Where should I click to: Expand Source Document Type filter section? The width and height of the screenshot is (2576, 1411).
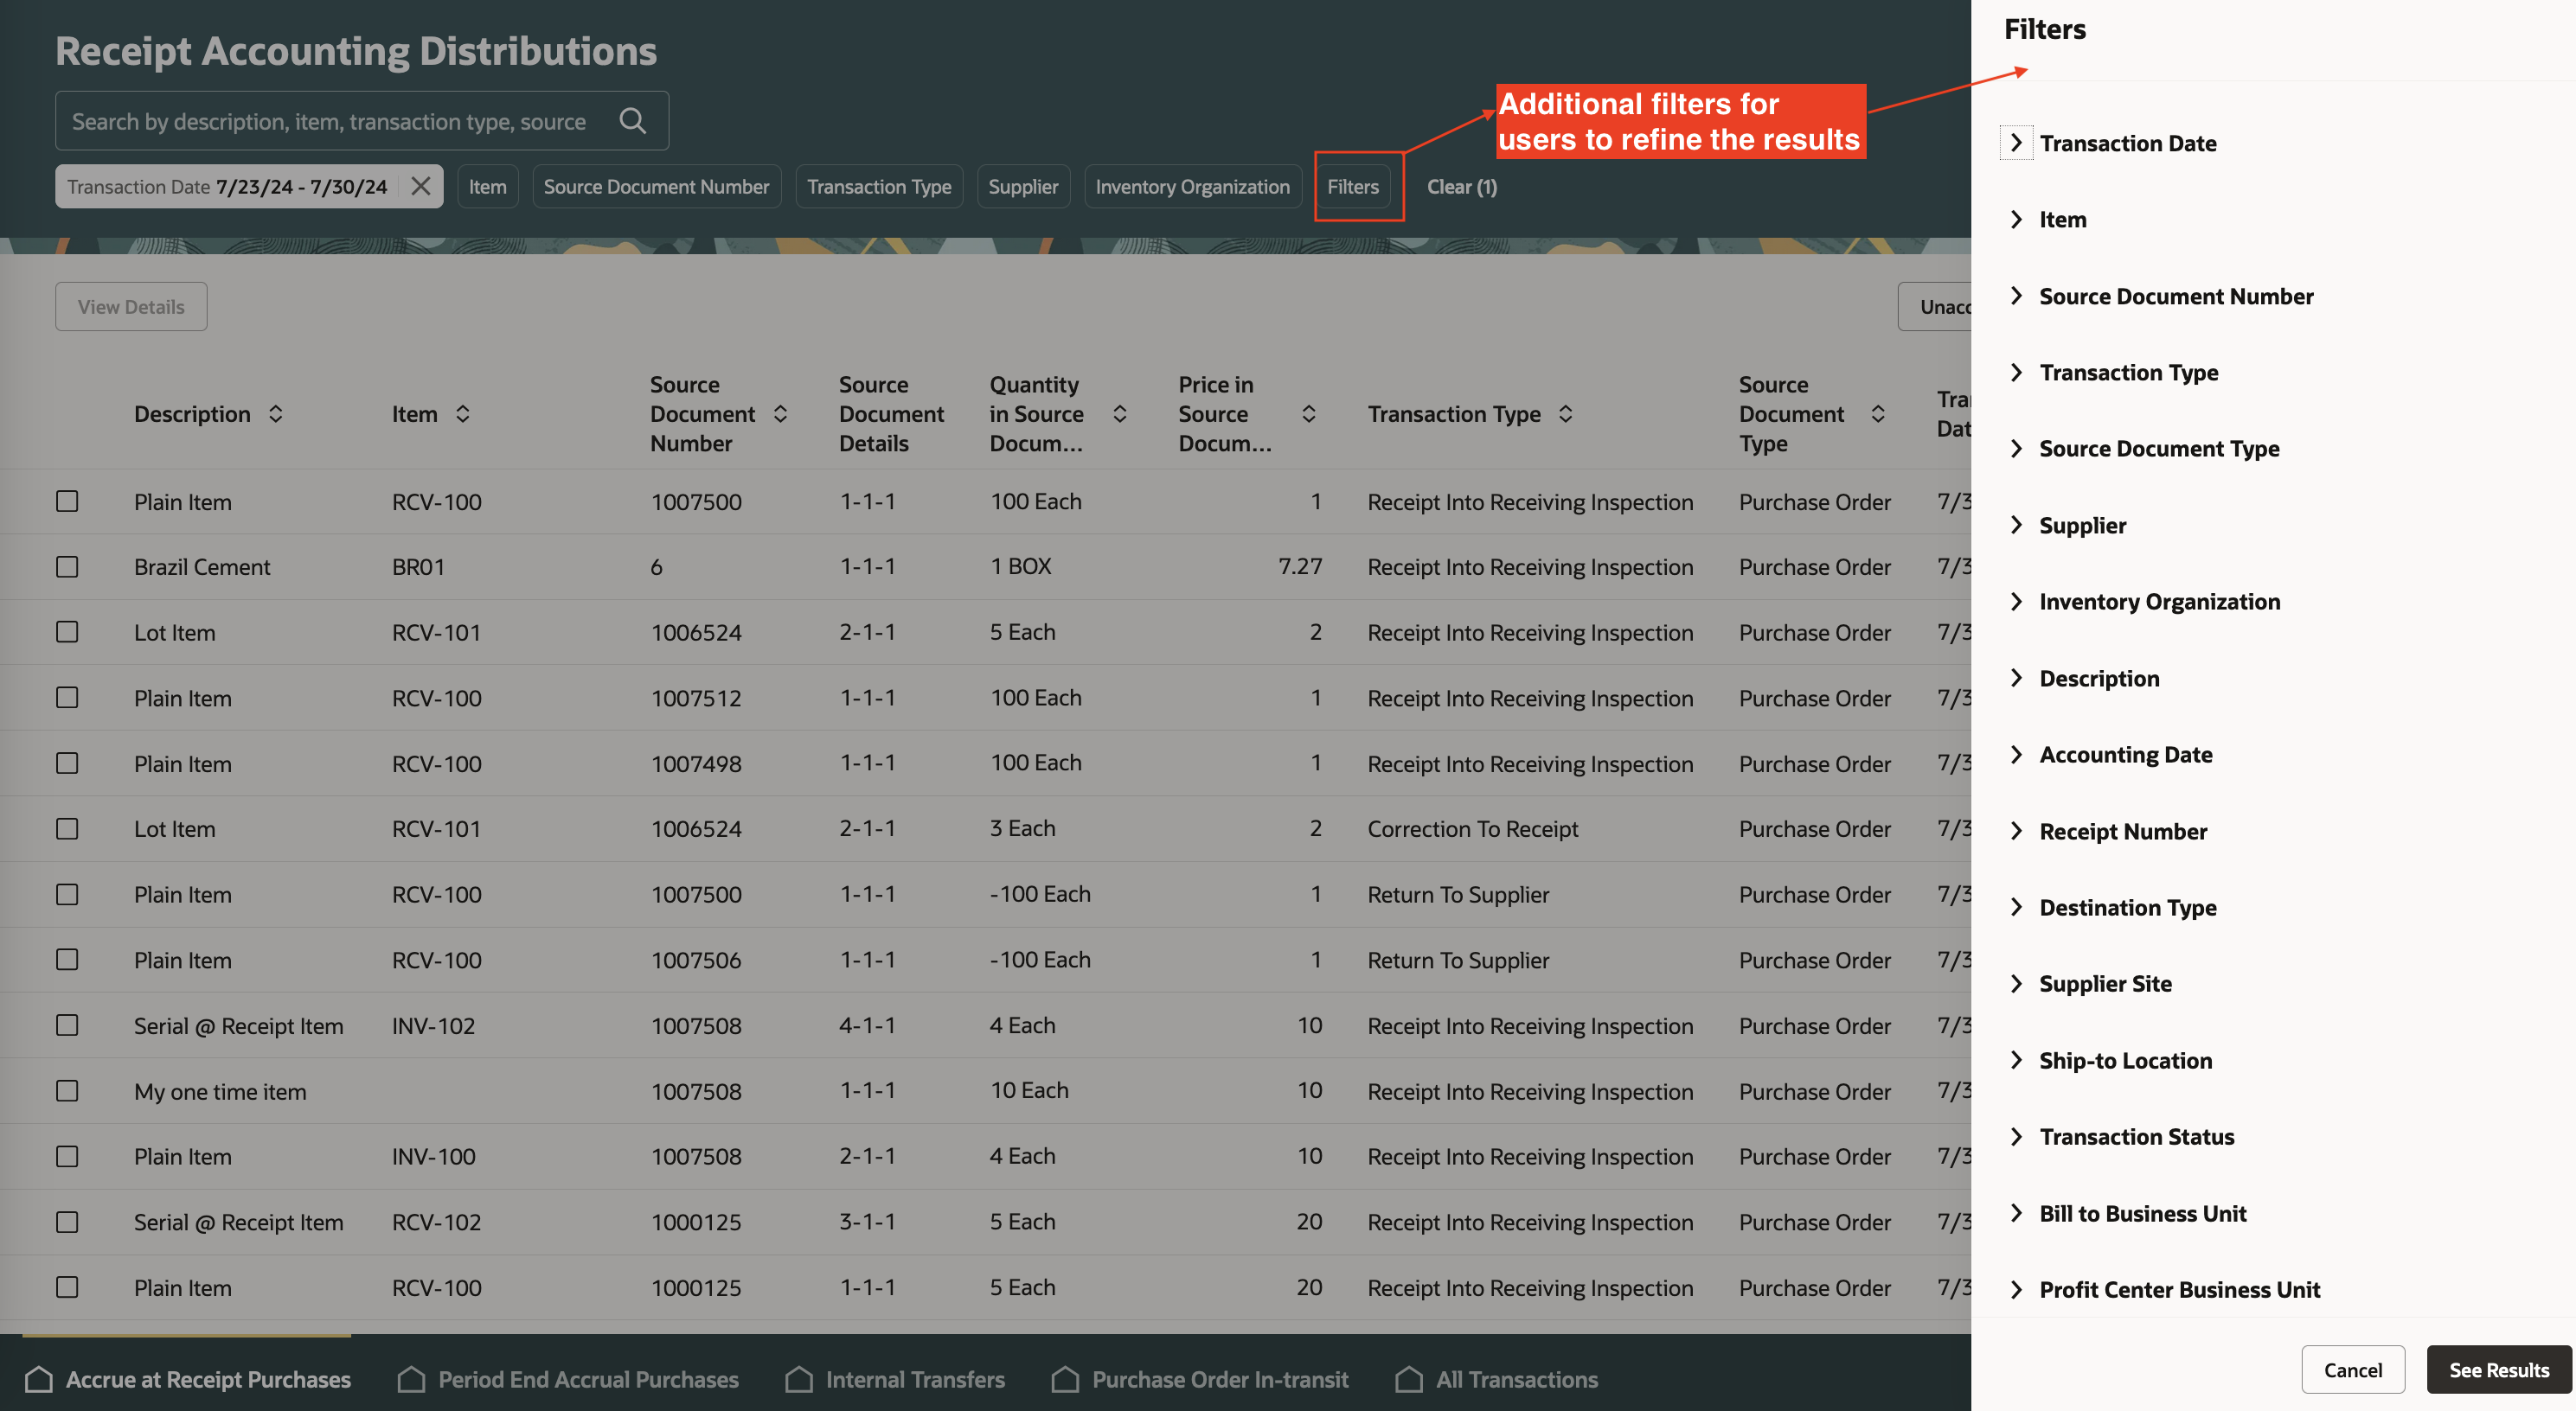[2016, 449]
